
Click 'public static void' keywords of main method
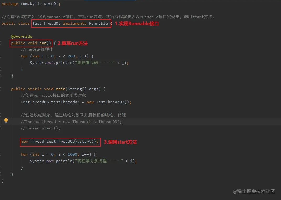click(32, 89)
